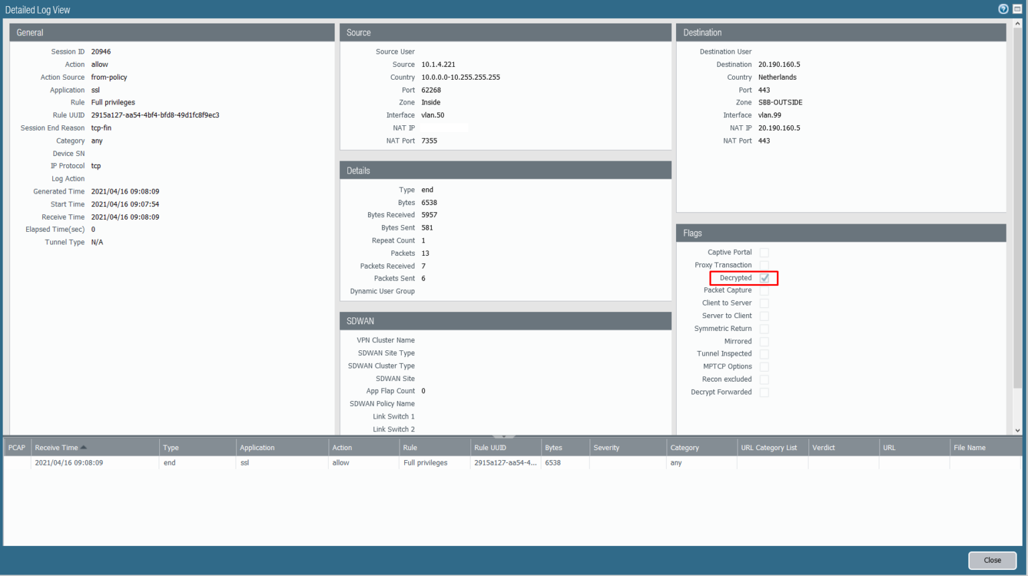Open the help icon in the title bar
The width and height of the screenshot is (1028, 576).
pyautogui.click(x=1003, y=9)
